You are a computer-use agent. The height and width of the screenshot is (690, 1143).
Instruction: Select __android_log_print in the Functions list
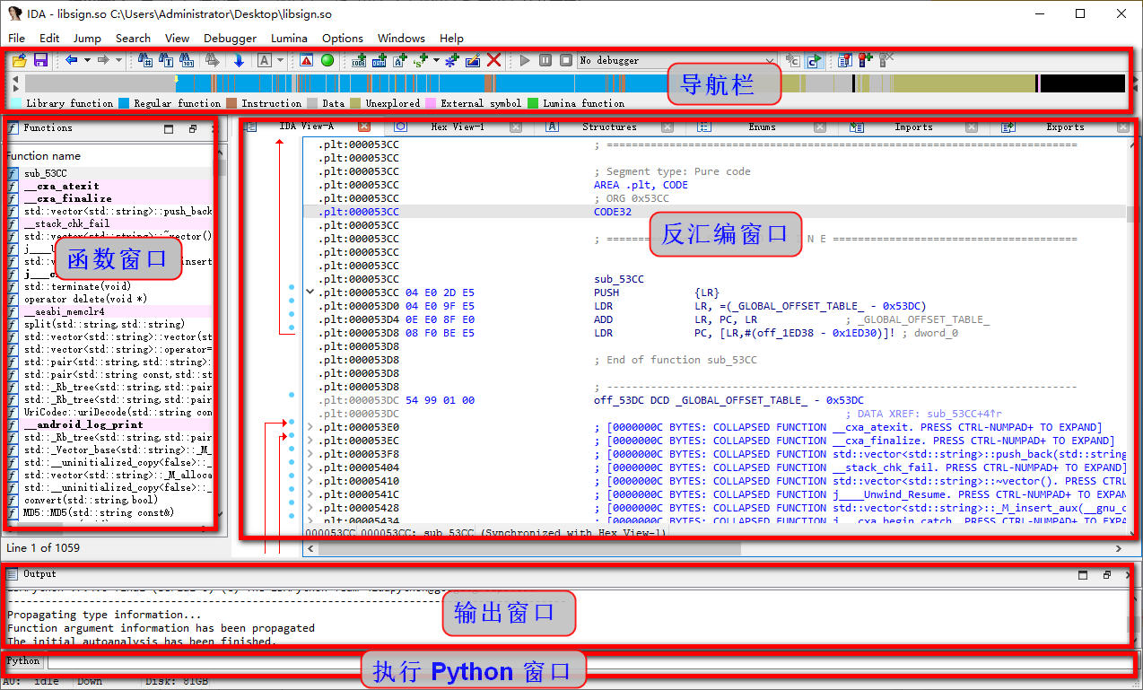point(83,424)
